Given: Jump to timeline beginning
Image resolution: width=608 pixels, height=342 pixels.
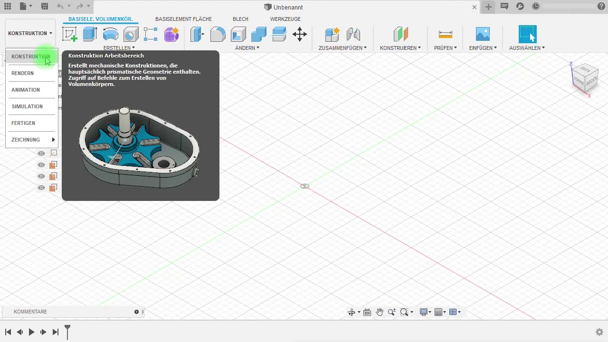Looking at the screenshot, I should pos(8,332).
